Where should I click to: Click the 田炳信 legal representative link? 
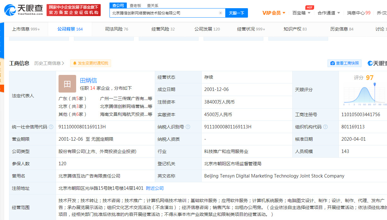coord(88,80)
